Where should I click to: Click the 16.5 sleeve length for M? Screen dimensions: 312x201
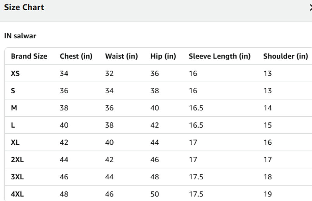pos(196,108)
